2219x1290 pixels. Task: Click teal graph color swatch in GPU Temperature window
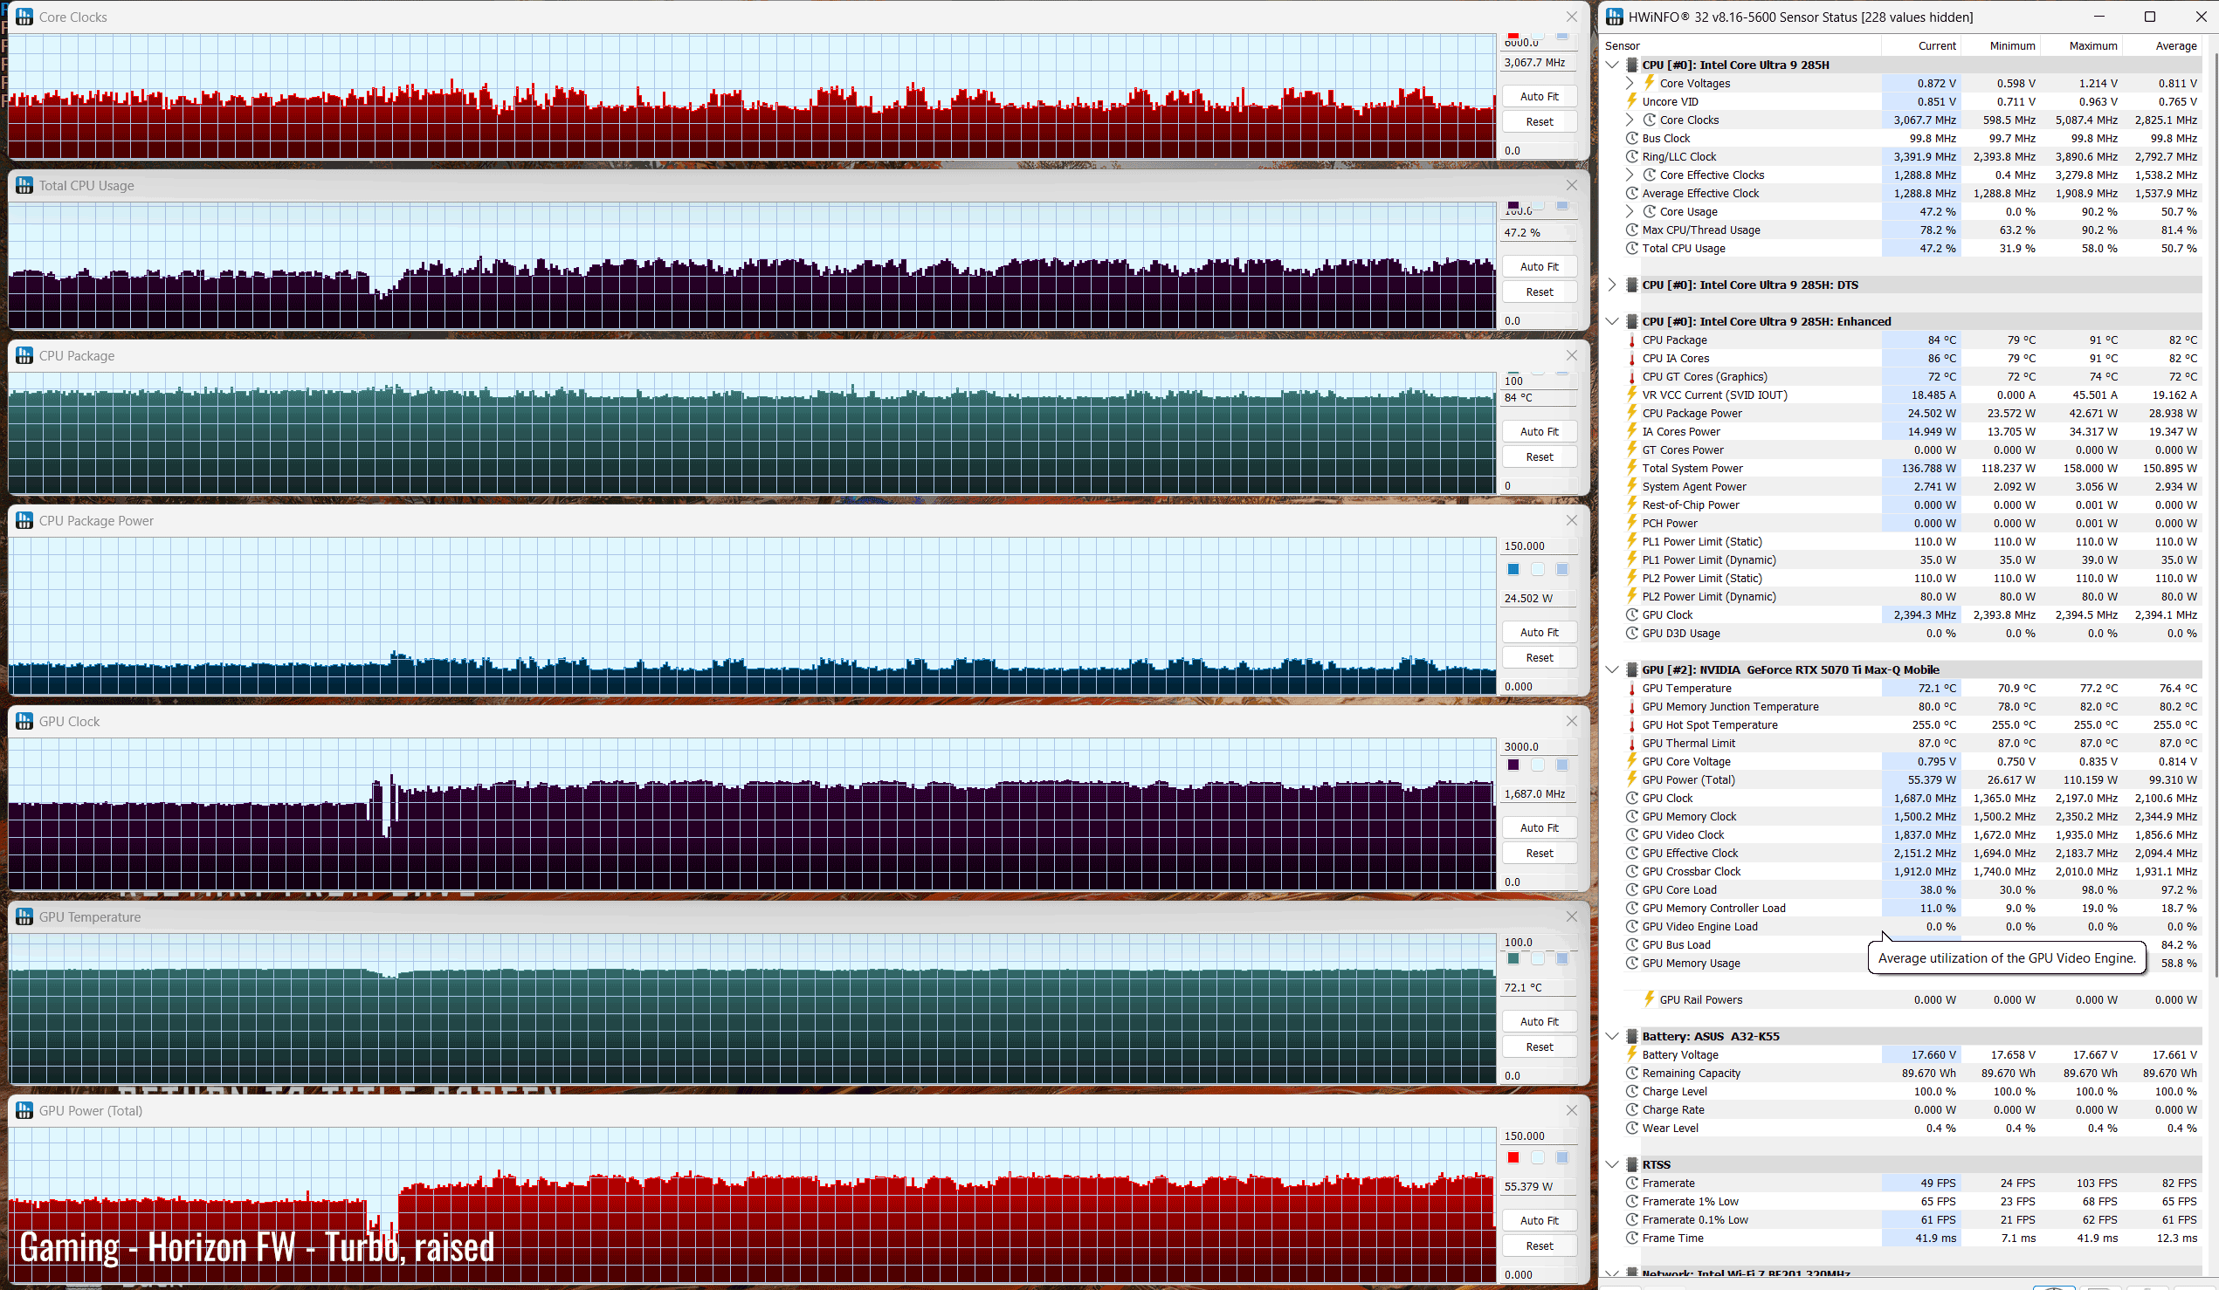tap(1513, 958)
